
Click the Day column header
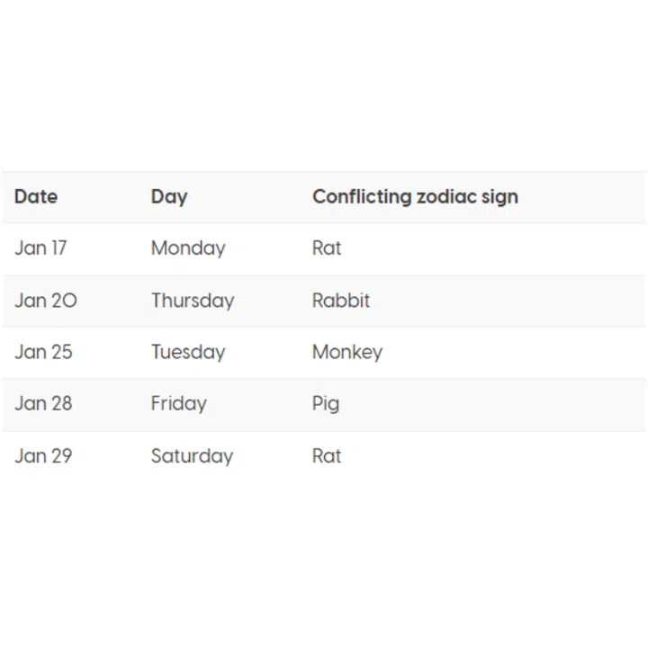click(169, 196)
